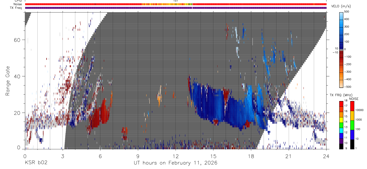
Task: Click the CPID value '151' at the top
Action: (x=176, y=1)
